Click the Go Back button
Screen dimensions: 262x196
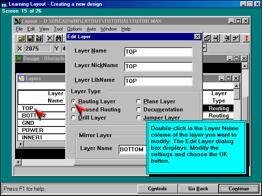click(198, 189)
